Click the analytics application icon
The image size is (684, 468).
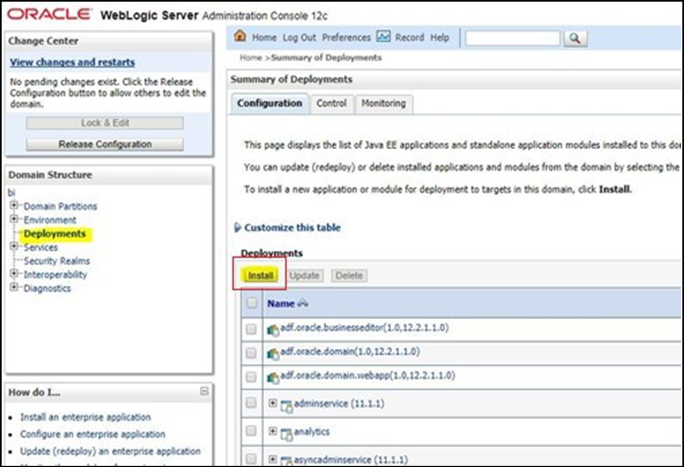tap(287, 434)
